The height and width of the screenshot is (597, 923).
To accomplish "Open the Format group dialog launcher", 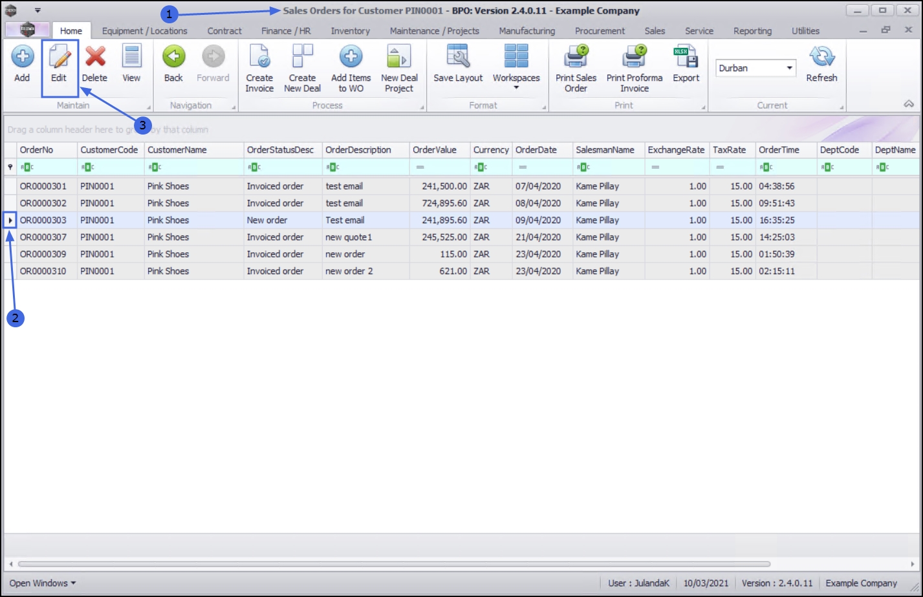I will click(544, 107).
